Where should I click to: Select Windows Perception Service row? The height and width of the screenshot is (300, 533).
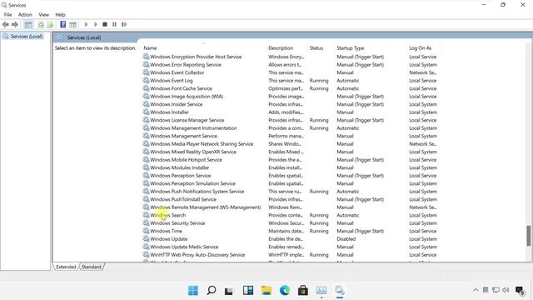pyautogui.click(x=181, y=176)
